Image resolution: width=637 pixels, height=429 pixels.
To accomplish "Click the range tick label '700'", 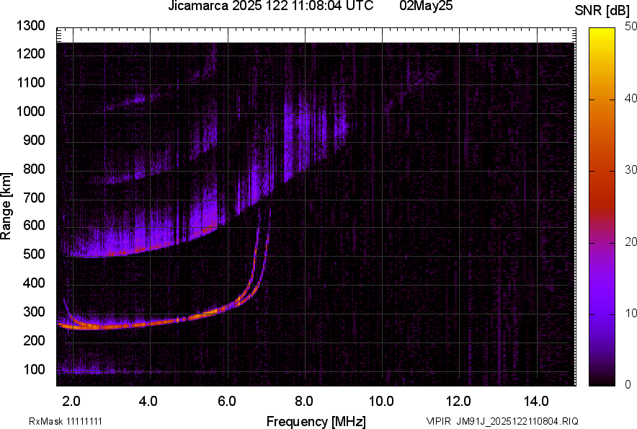I will [34, 198].
